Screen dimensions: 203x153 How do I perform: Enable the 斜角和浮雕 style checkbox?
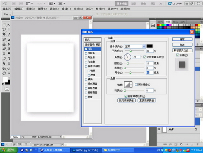pos(86,67)
